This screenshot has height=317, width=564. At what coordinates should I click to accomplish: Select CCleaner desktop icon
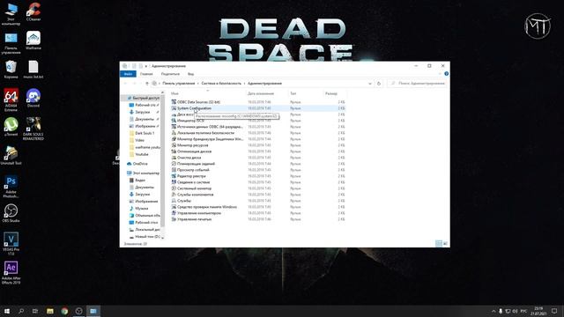33,11
